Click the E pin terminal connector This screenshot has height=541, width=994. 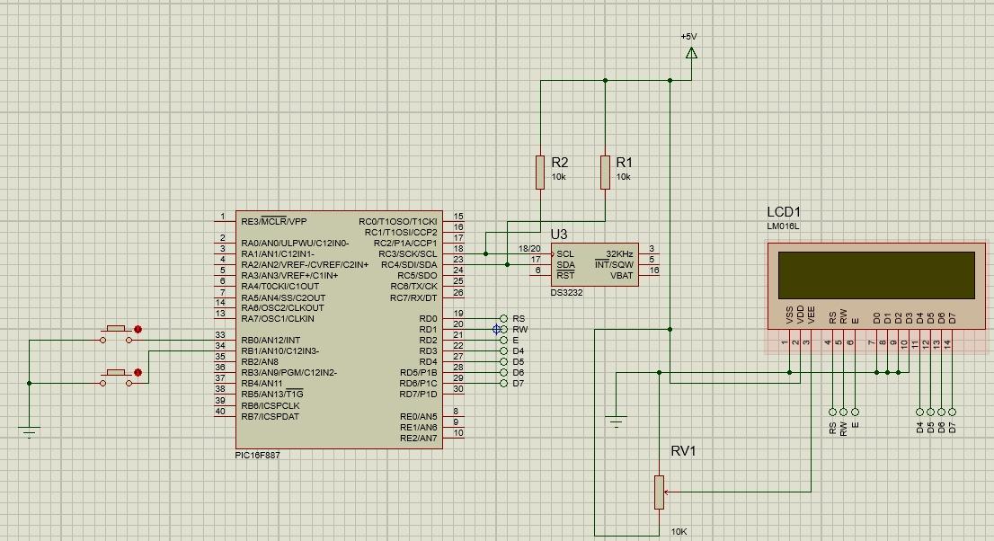click(504, 339)
